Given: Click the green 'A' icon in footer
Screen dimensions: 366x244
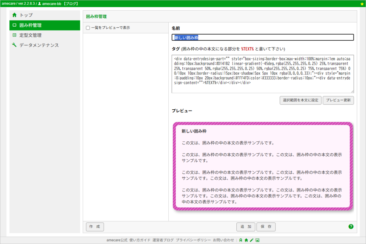Looking at the screenshot, I should point(241,240).
